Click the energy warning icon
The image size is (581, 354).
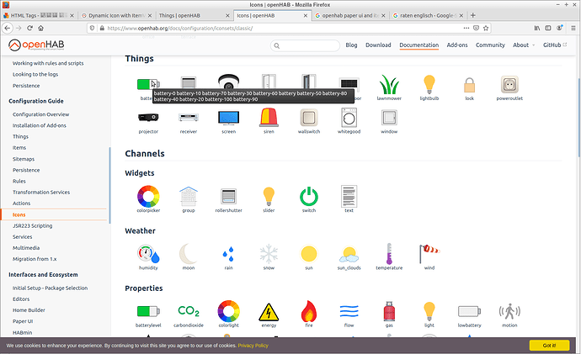(269, 312)
